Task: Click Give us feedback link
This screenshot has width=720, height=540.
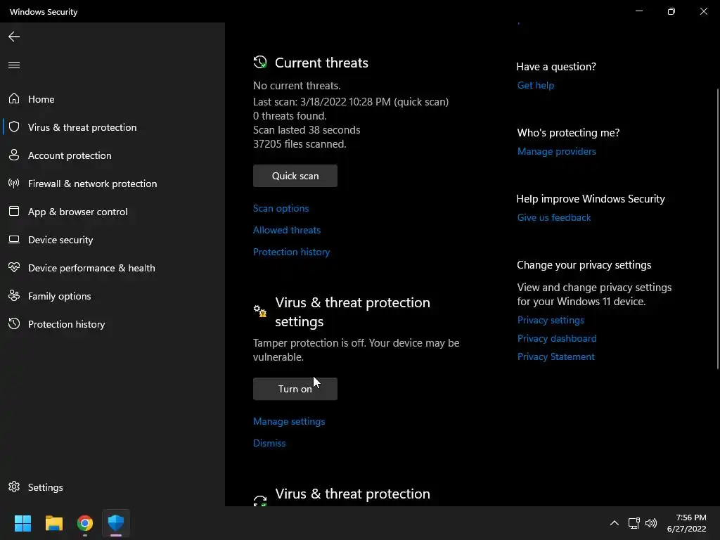Action: pyautogui.click(x=554, y=217)
